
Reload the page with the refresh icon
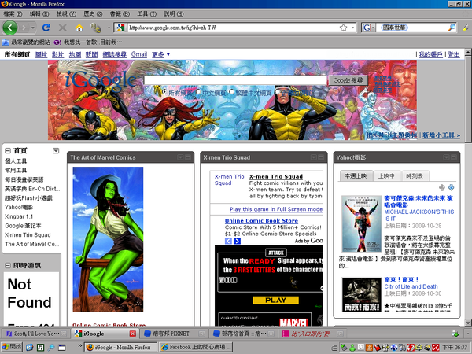click(x=46, y=28)
